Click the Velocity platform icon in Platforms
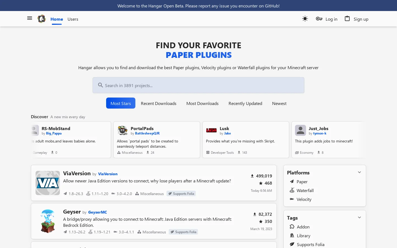The image size is (397, 248). (x=292, y=199)
